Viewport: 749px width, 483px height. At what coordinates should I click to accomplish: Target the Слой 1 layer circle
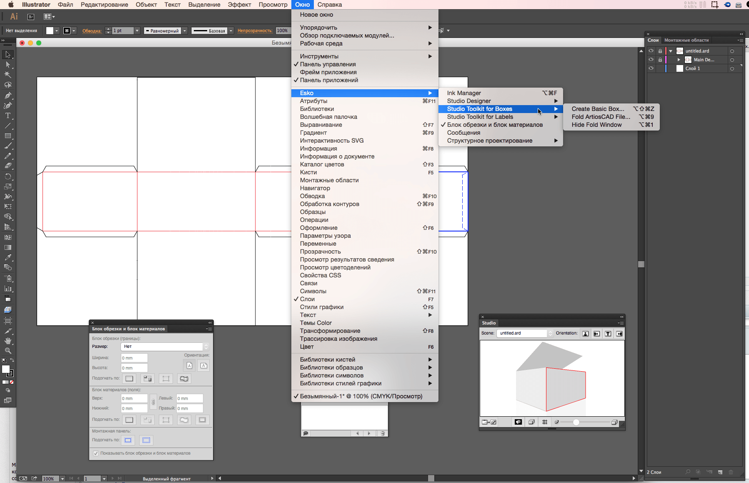point(732,69)
